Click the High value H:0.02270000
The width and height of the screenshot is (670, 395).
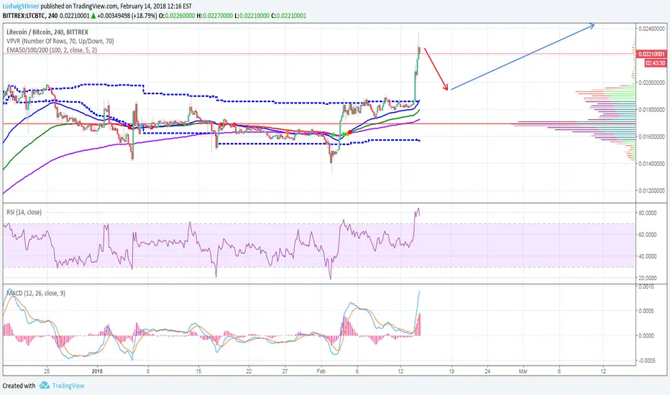(x=215, y=16)
